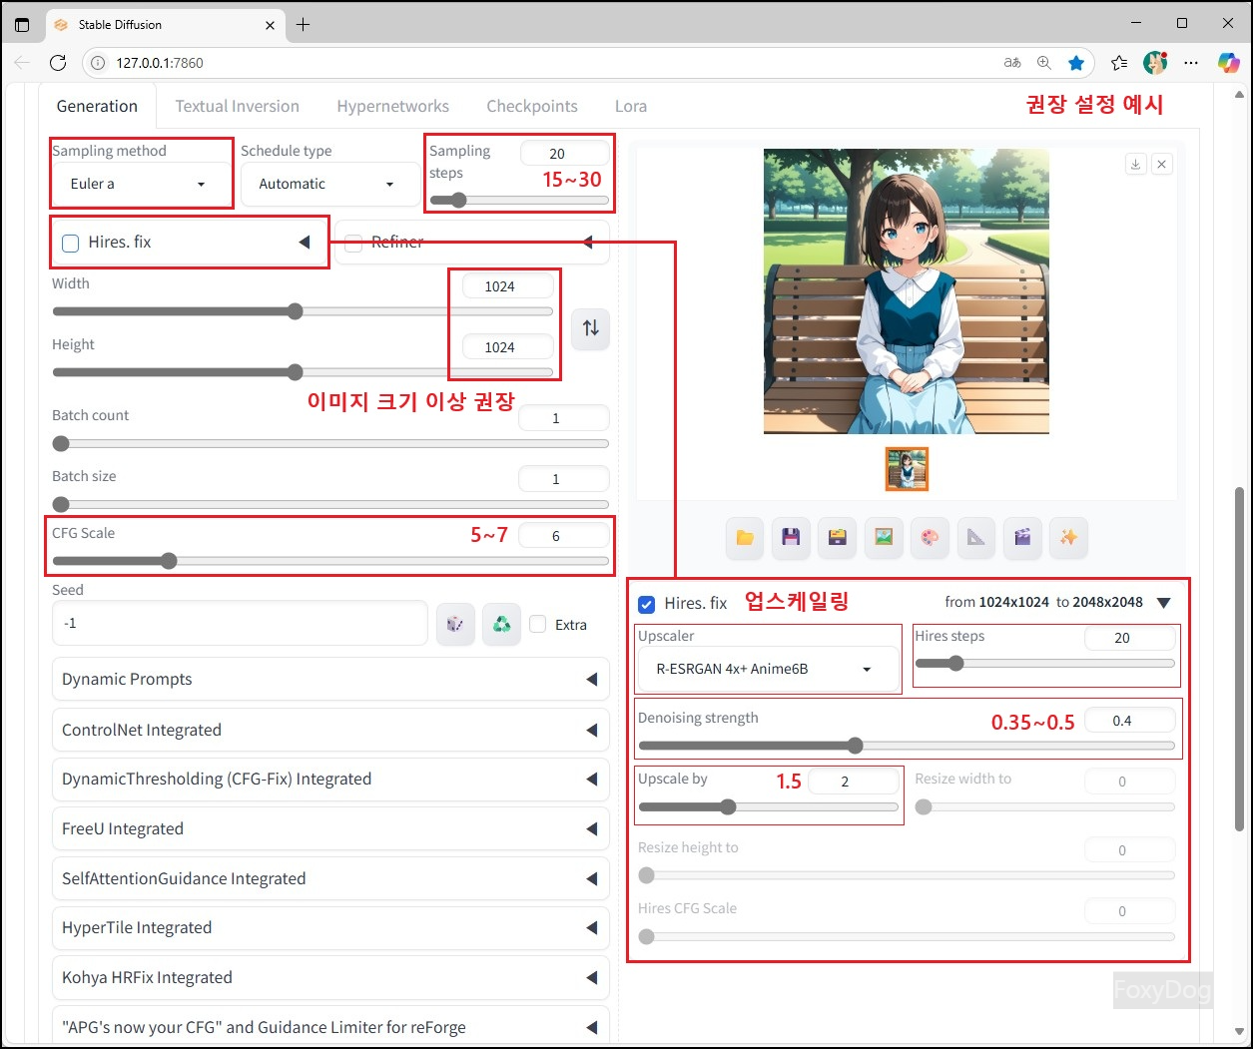Switch to the Textual Inversion tab
The image size is (1253, 1049).
point(237,106)
